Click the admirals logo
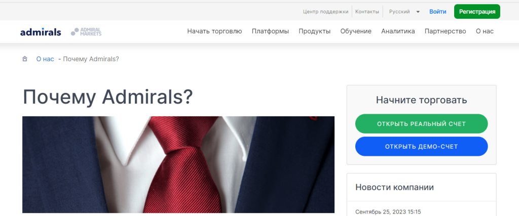Viewport: 519px width, 216px height. click(41, 32)
